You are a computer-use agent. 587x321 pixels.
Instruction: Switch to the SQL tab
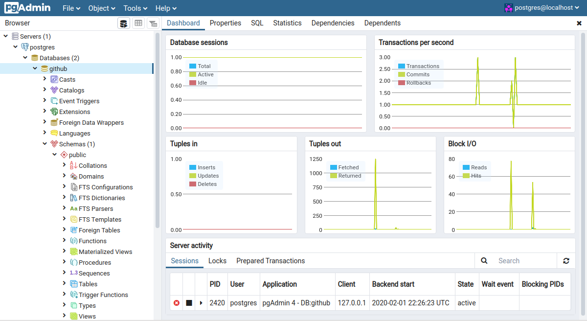pos(257,23)
